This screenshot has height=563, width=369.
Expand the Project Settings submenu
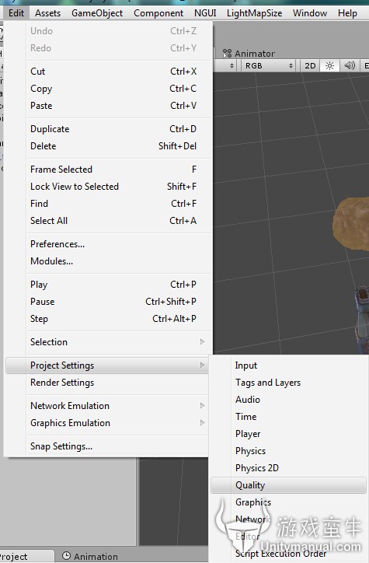point(107,365)
